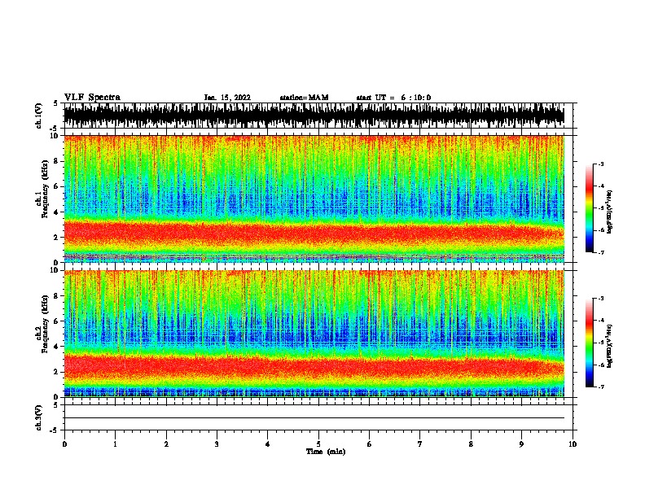This screenshot has width=645, height=498.
Task: Click the 4 tick label on the time axis
Action: (268, 443)
